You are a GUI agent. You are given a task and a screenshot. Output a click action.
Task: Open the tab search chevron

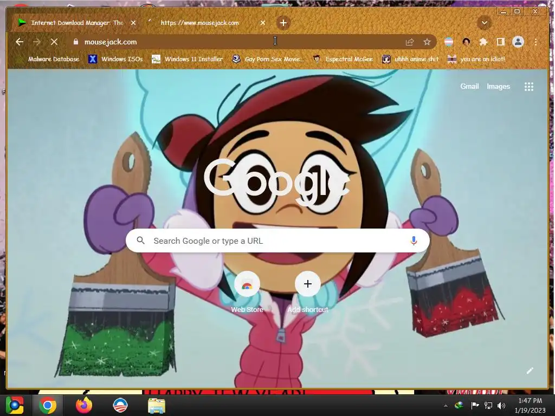tap(484, 23)
